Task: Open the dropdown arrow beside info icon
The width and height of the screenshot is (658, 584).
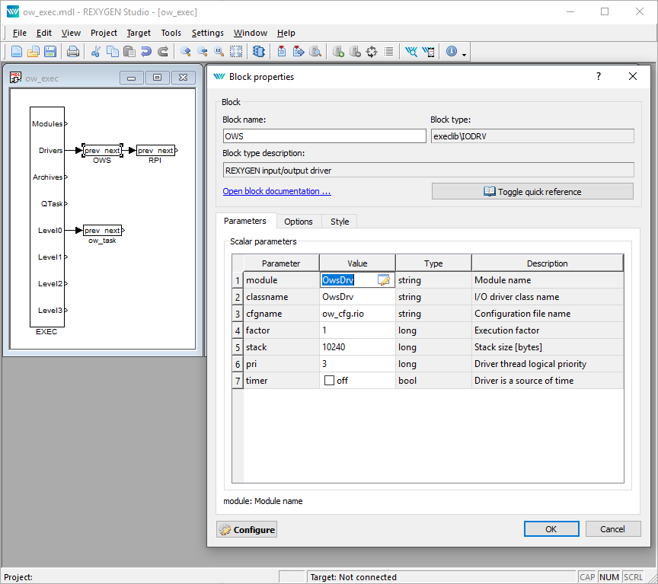Action: (x=464, y=55)
